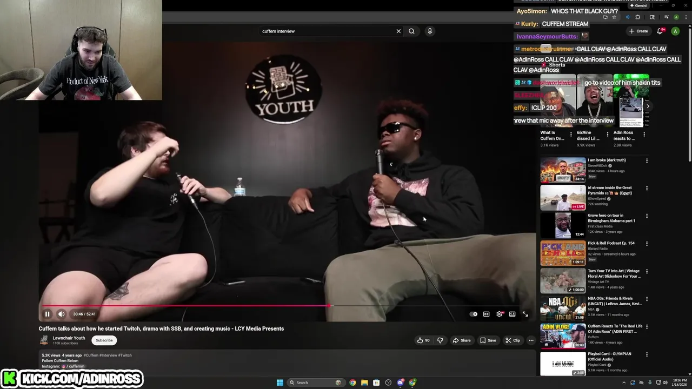Open options for the '6ix9ine dissed Lil' Short
This screenshot has width=692, height=389.
pos(607,135)
